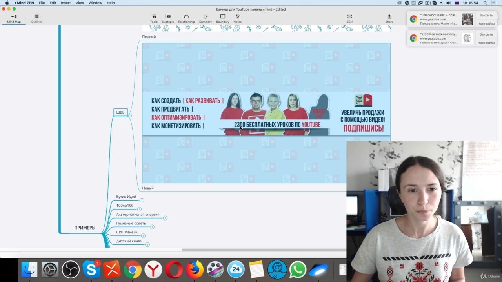
Task: Click the clock showing Чт 16:54
Action: pyautogui.click(x=471, y=3)
